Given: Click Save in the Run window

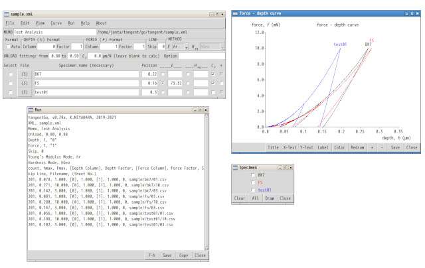Looking at the screenshot, I should click(x=167, y=255).
